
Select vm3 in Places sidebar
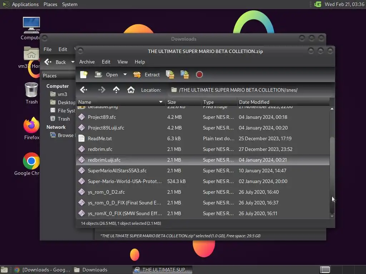pos(62,94)
